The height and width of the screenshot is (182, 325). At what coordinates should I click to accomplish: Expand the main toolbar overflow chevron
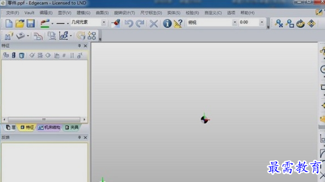(x=268, y=27)
